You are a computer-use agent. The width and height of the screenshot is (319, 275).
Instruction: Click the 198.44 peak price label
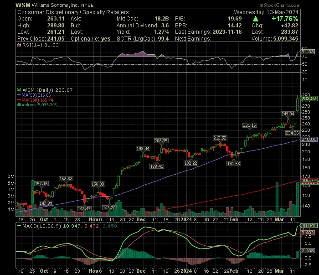[x=143, y=149]
